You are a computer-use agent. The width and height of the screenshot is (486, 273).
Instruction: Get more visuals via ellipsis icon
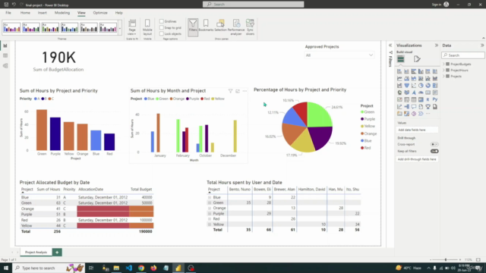pos(428,114)
